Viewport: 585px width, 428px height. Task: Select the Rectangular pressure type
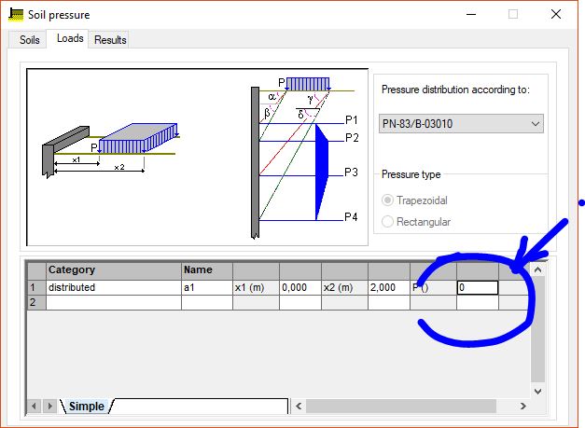pos(416,222)
